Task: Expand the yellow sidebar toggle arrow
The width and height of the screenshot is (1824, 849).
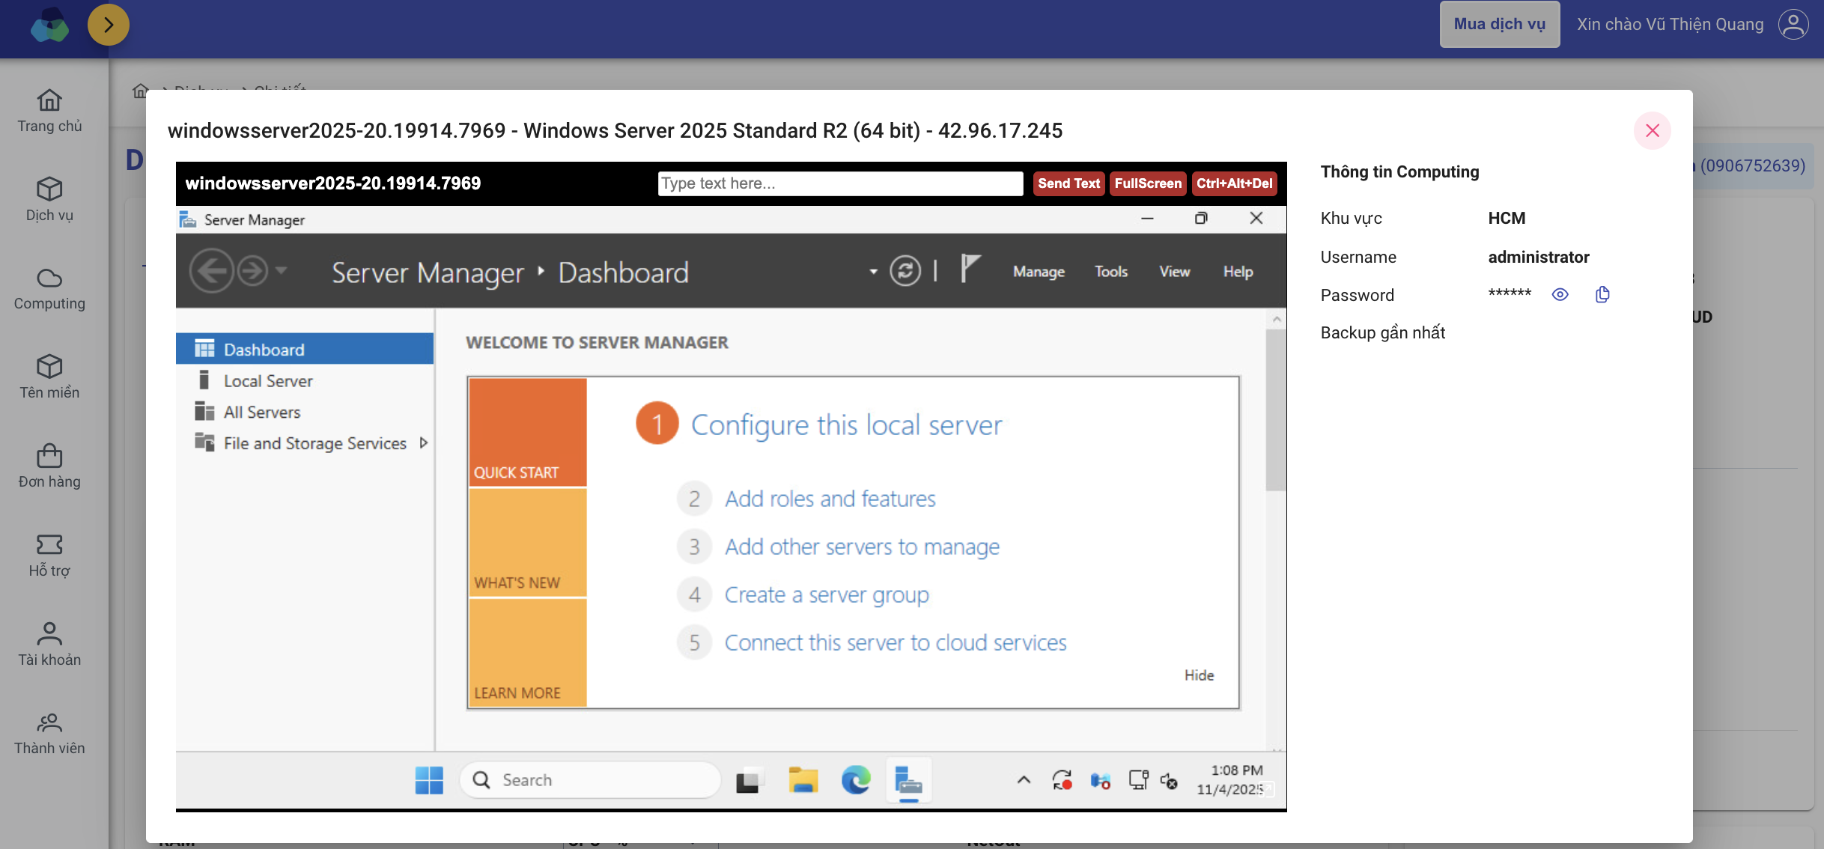Action: click(109, 25)
